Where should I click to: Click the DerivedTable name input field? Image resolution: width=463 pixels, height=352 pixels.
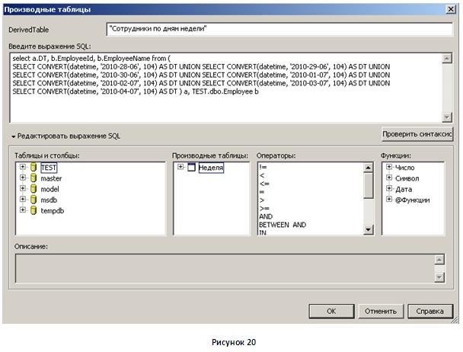pos(279,29)
